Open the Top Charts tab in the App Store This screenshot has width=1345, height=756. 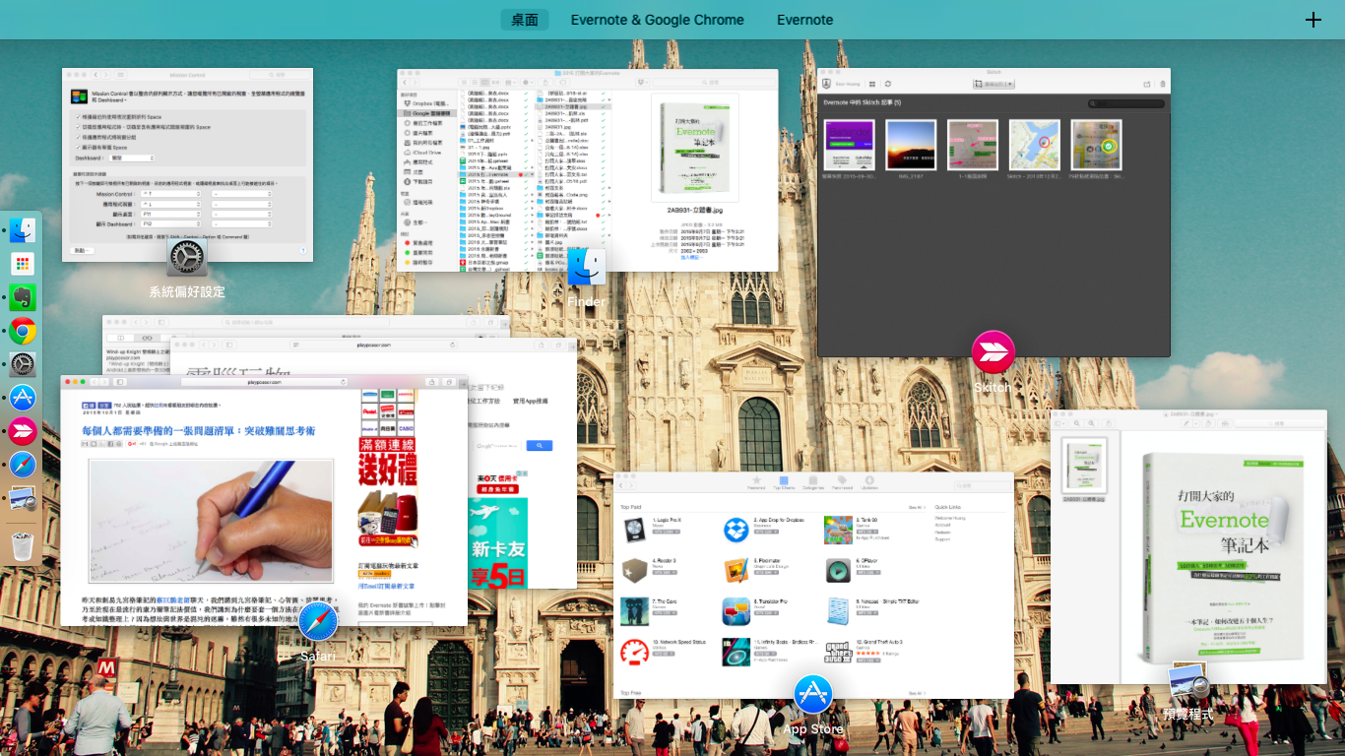click(x=785, y=482)
